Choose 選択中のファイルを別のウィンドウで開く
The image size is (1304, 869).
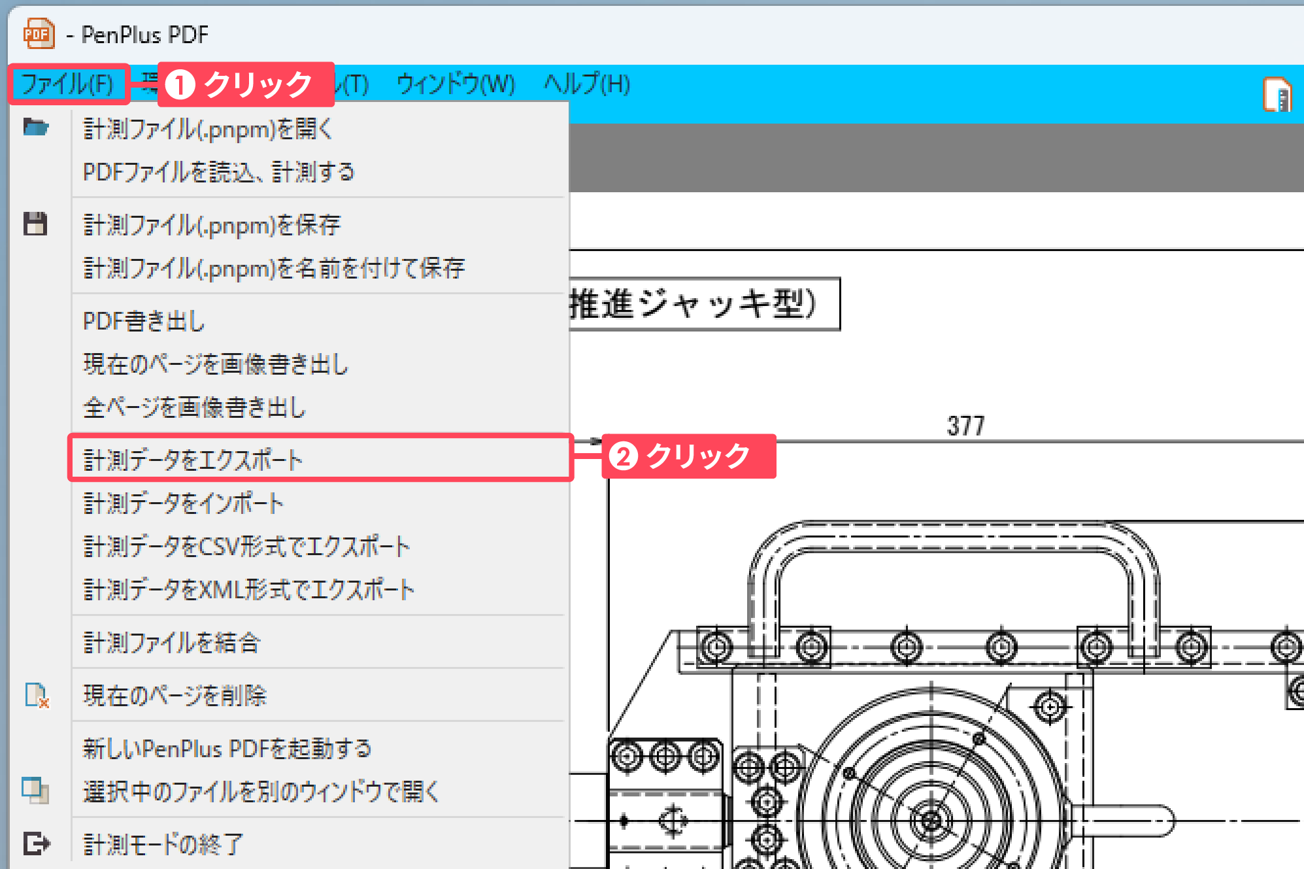click(x=320, y=792)
